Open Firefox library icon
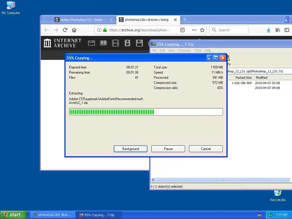 coord(278,30)
